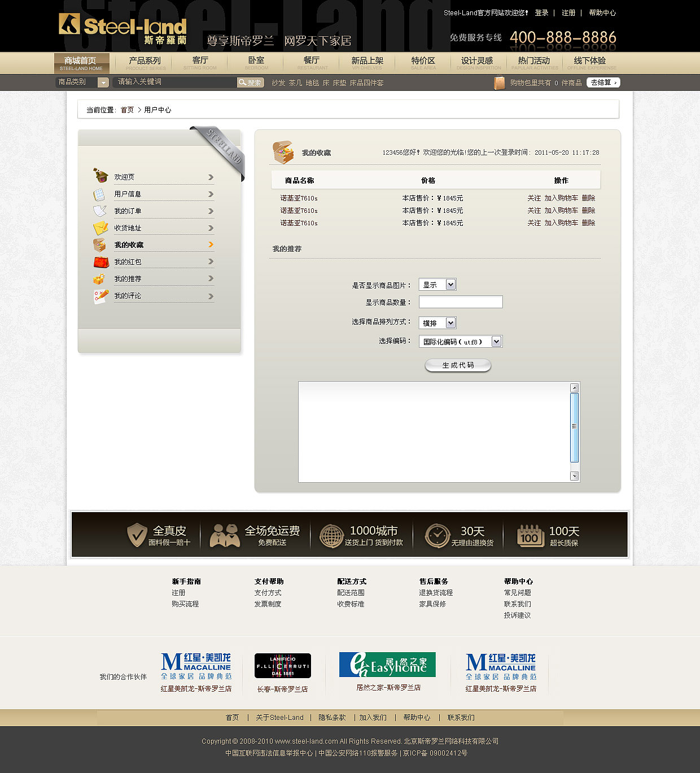Image resolution: width=700 pixels, height=773 pixels.
Task: Click 加入购物车 in the second favorites row
Action: tap(561, 211)
